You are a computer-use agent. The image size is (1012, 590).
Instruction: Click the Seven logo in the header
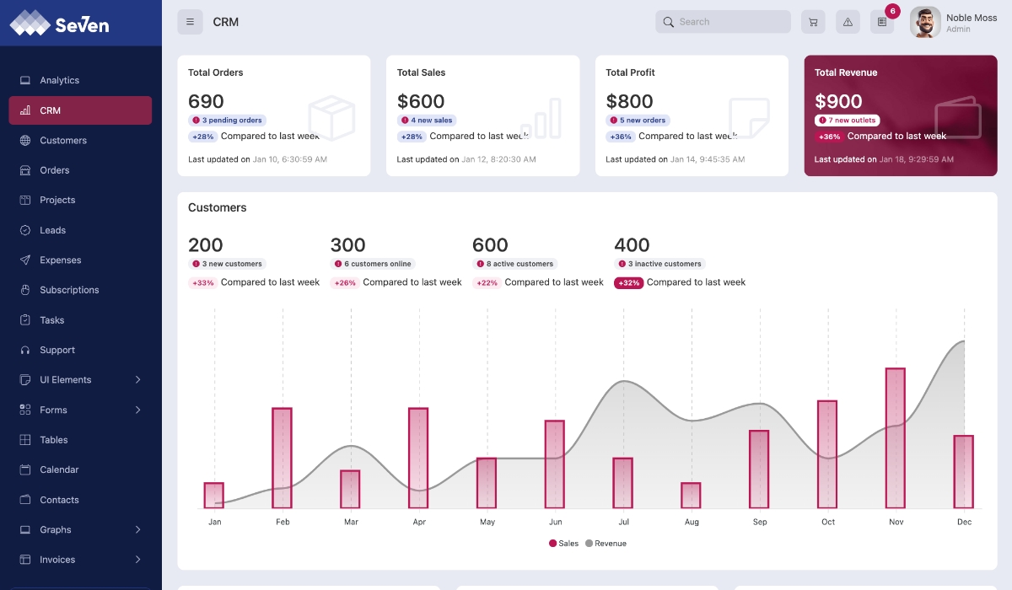coord(59,24)
